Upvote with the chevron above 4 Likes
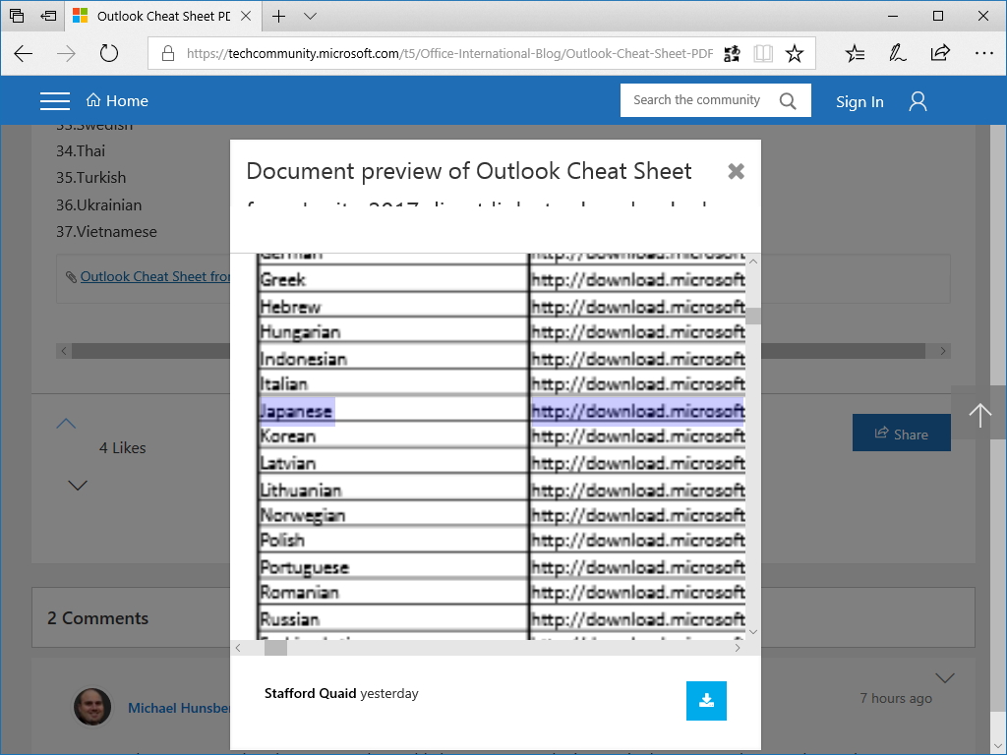The width and height of the screenshot is (1007, 755). pos(66,423)
